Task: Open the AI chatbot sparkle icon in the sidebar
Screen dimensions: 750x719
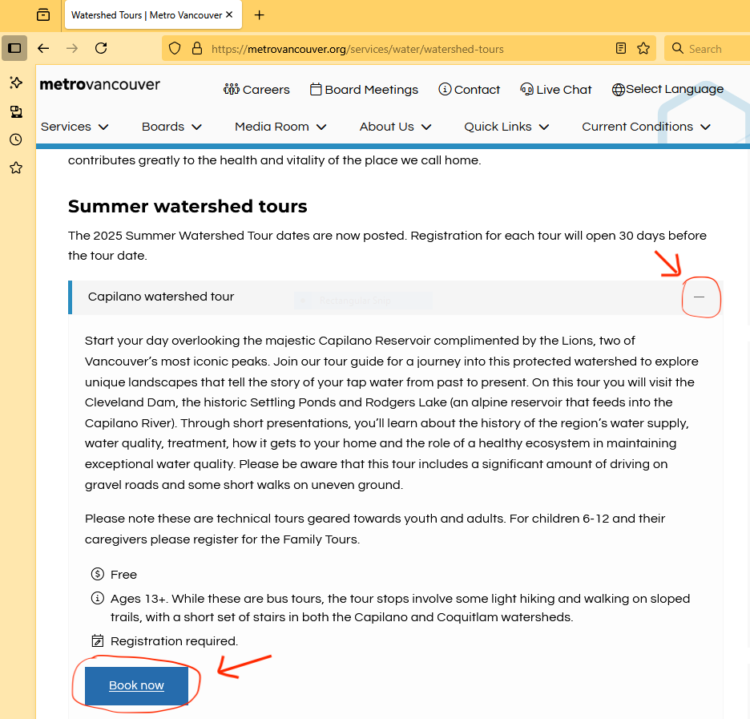Action: click(x=15, y=83)
